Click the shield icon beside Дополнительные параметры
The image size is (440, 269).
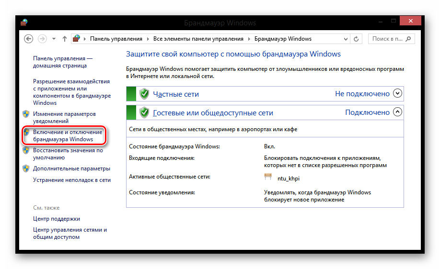click(x=26, y=168)
